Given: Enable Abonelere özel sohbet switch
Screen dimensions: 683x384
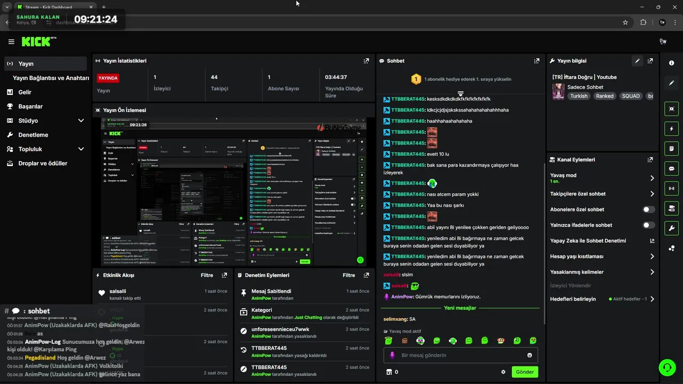Looking at the screenshot, I should pos(649,210).
